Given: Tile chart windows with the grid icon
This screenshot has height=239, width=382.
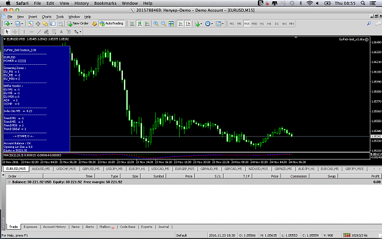Looking at the screenshot, I should pyautogui.click(x=171, y=24).
